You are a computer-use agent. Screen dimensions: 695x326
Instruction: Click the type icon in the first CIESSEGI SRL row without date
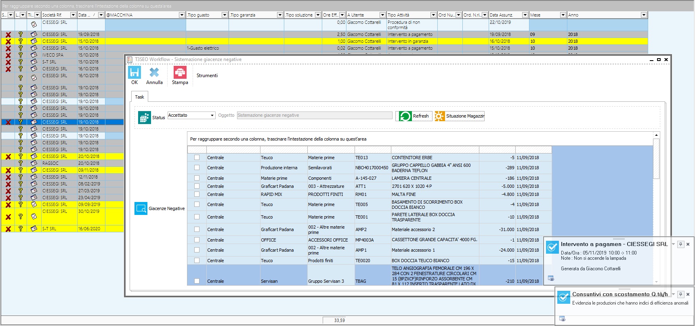34,24
